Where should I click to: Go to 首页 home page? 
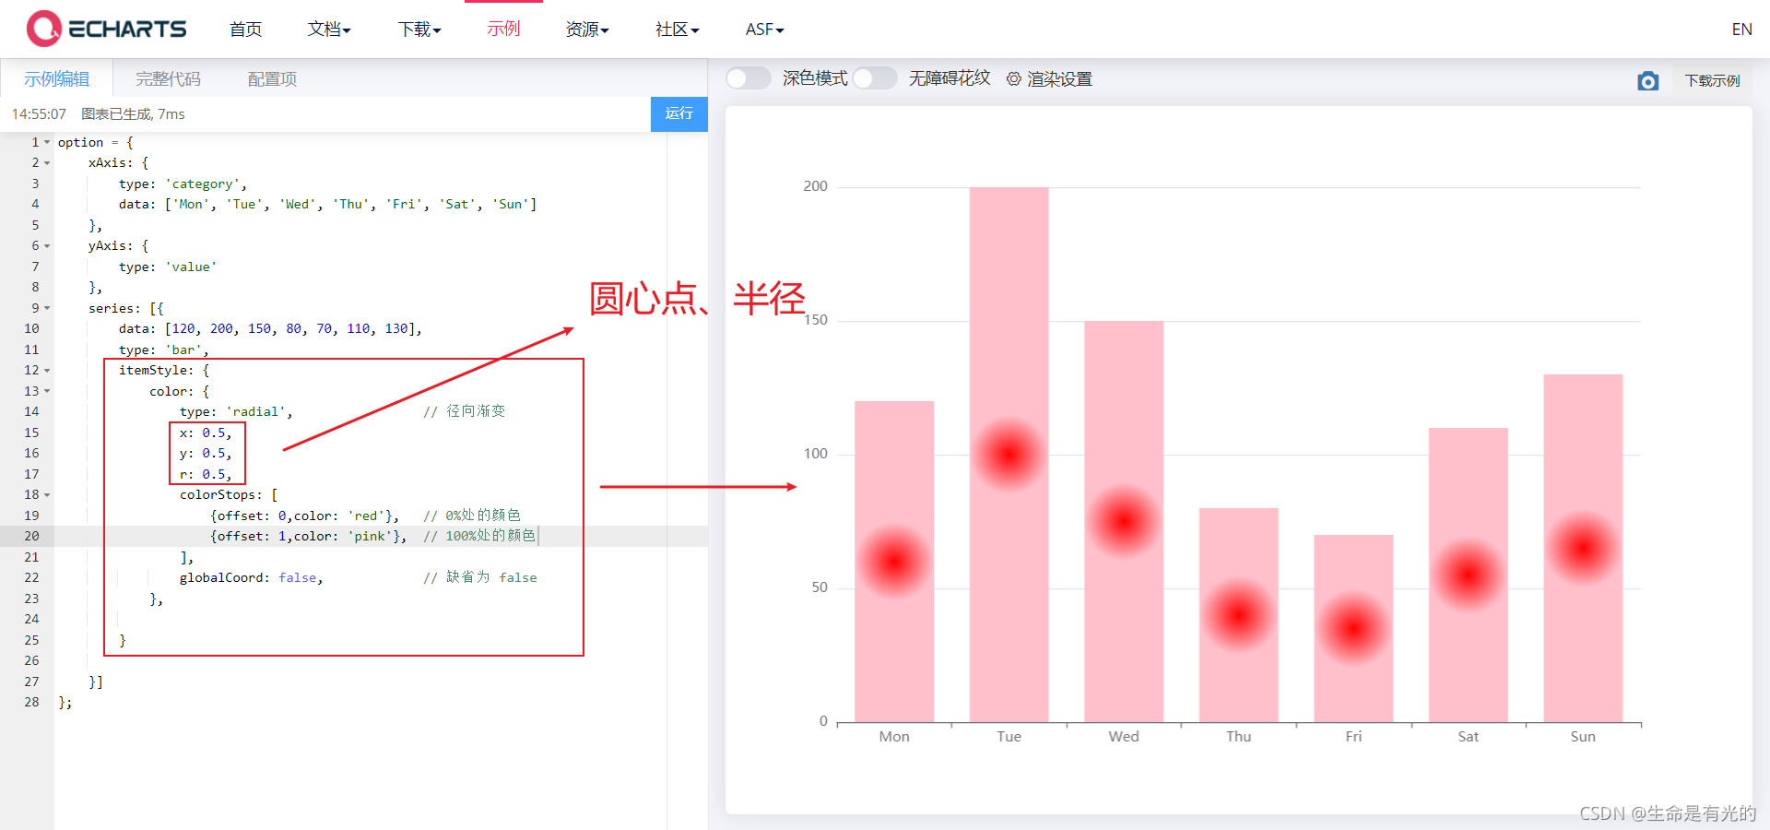click(245, 30)
